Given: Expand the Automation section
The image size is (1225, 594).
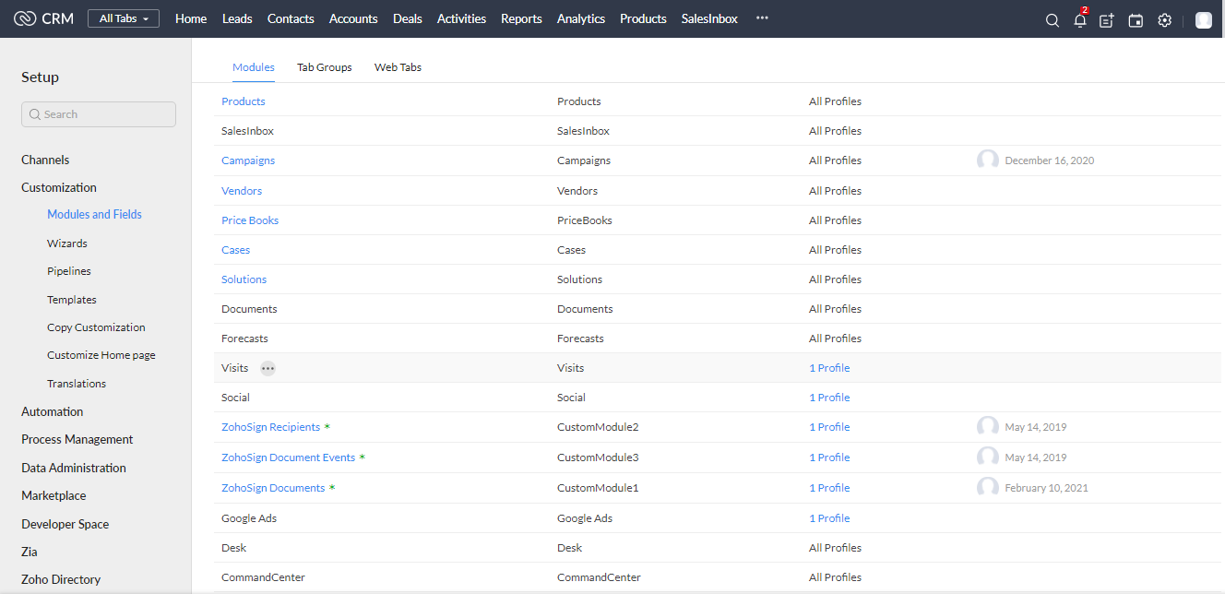Looking at the screenshot, I should point(53,411).
